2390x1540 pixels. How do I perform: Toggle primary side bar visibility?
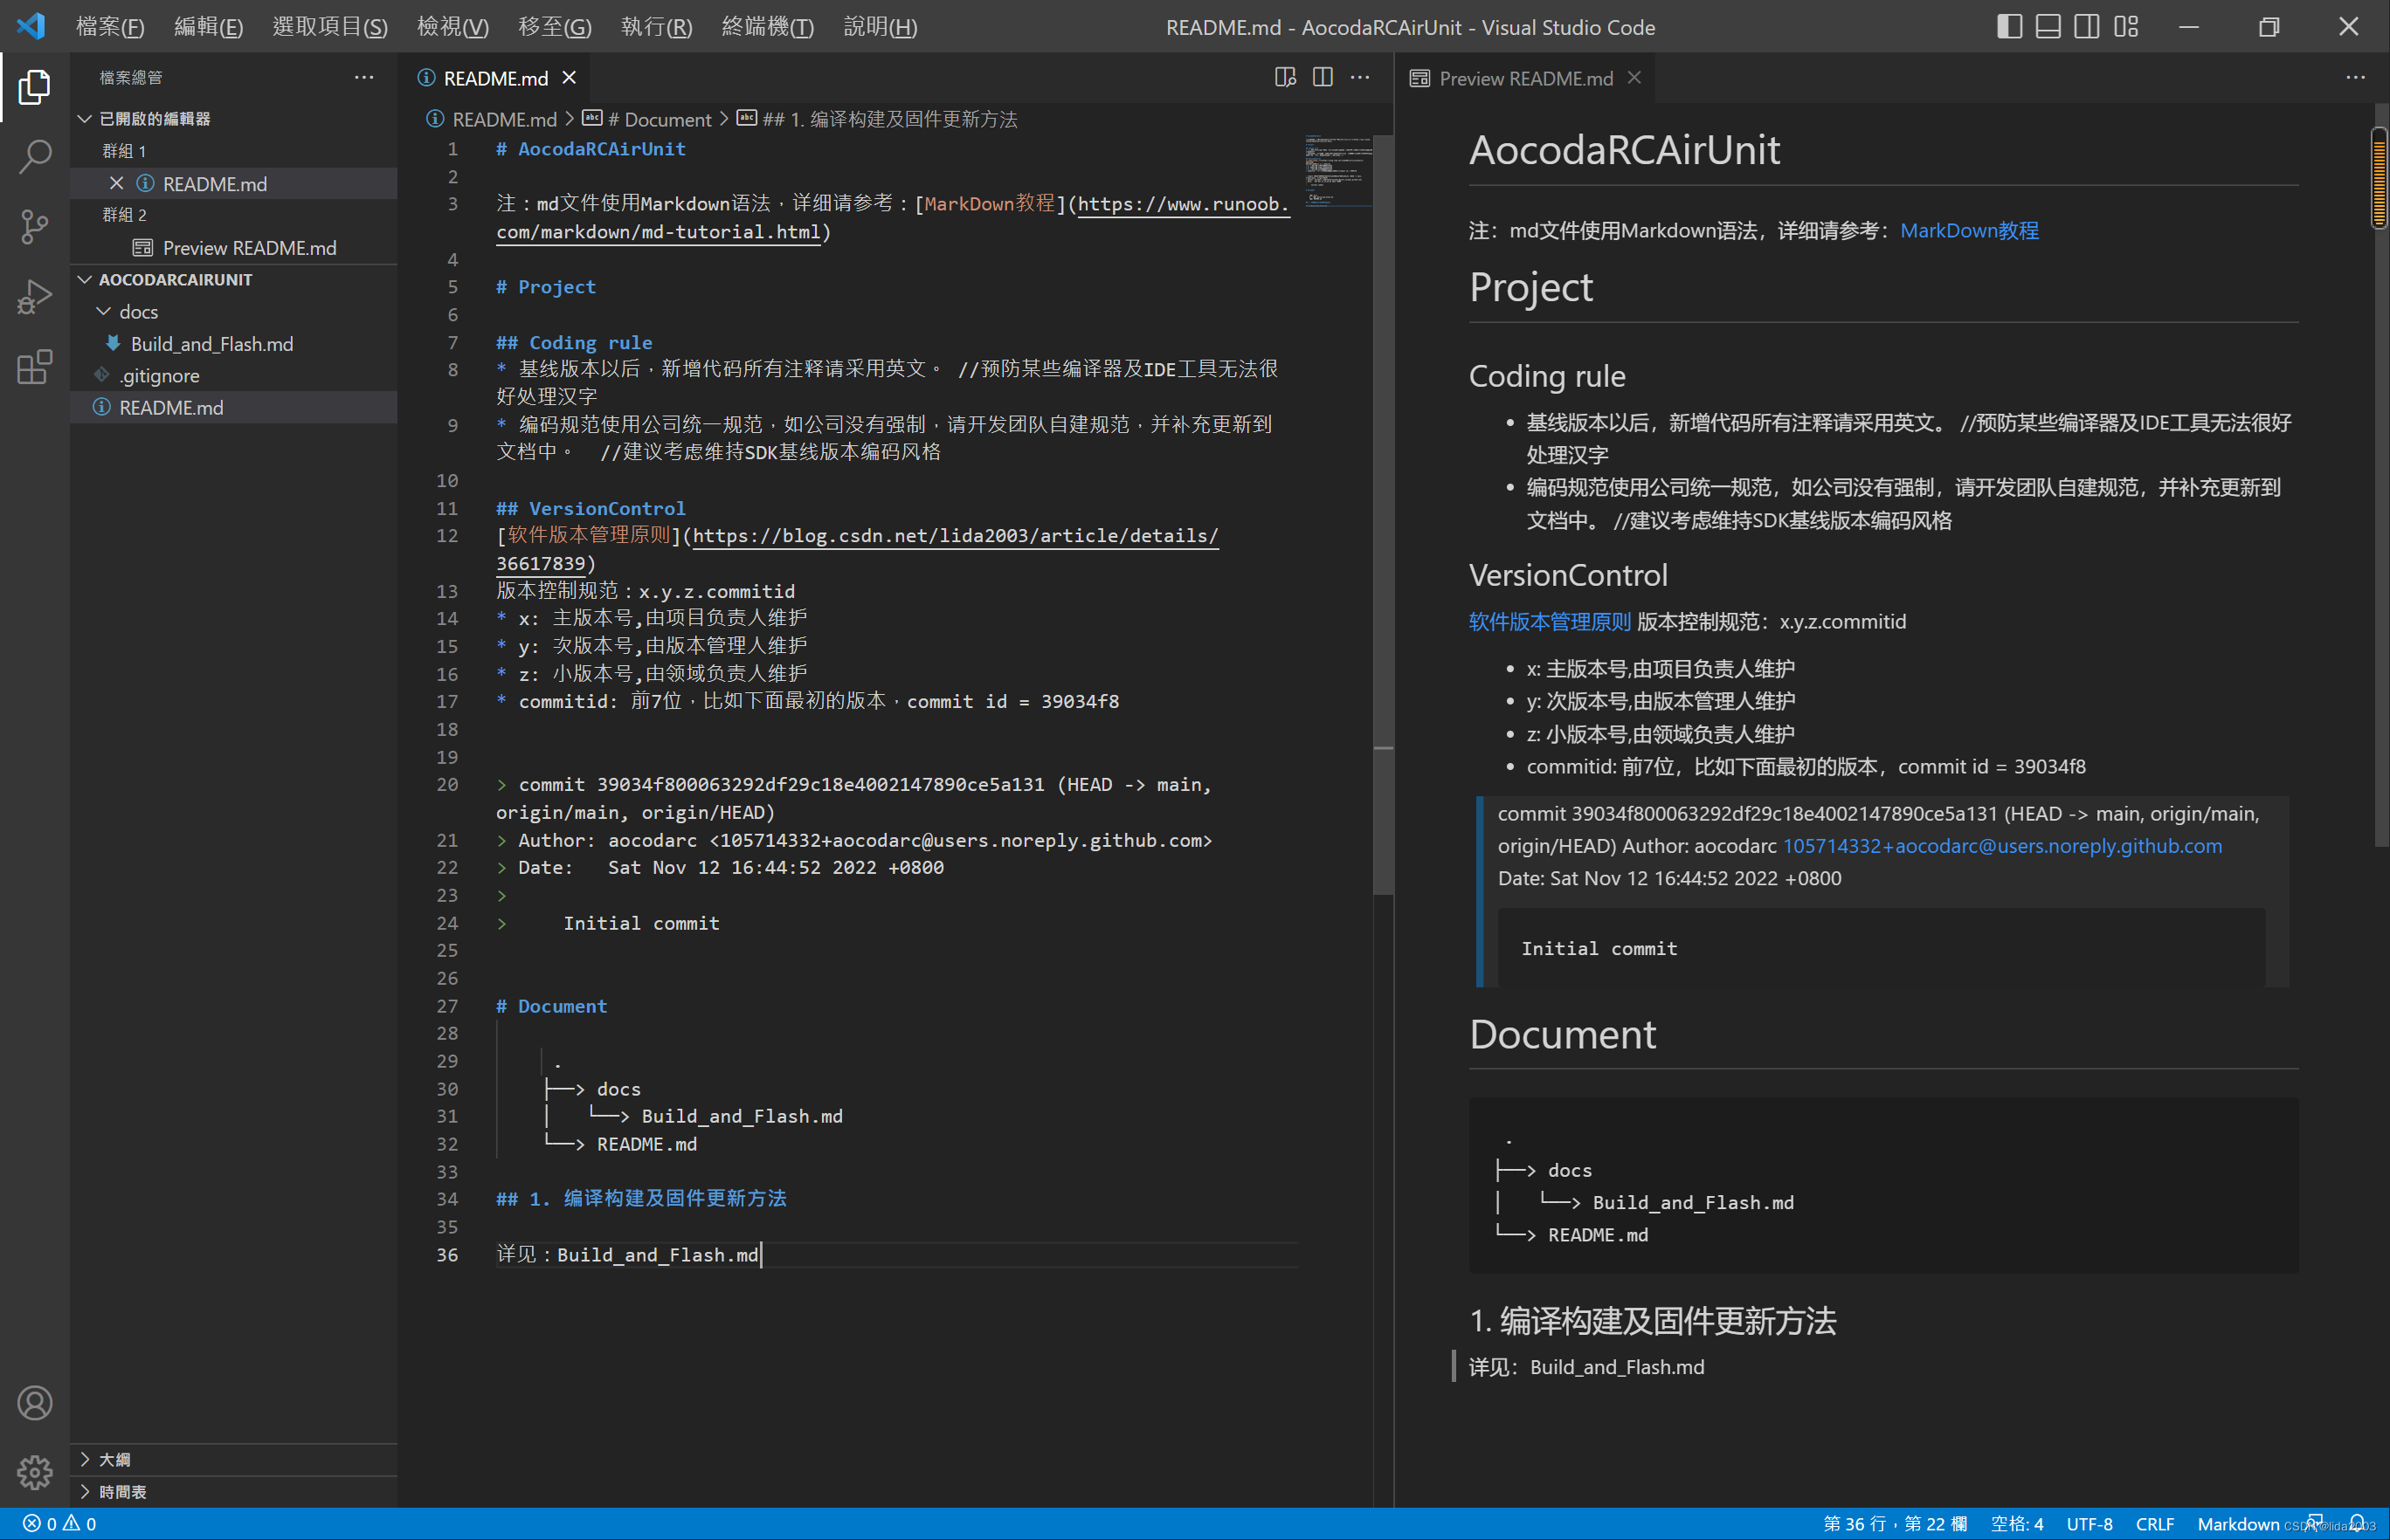click(x=2009, y=27)
